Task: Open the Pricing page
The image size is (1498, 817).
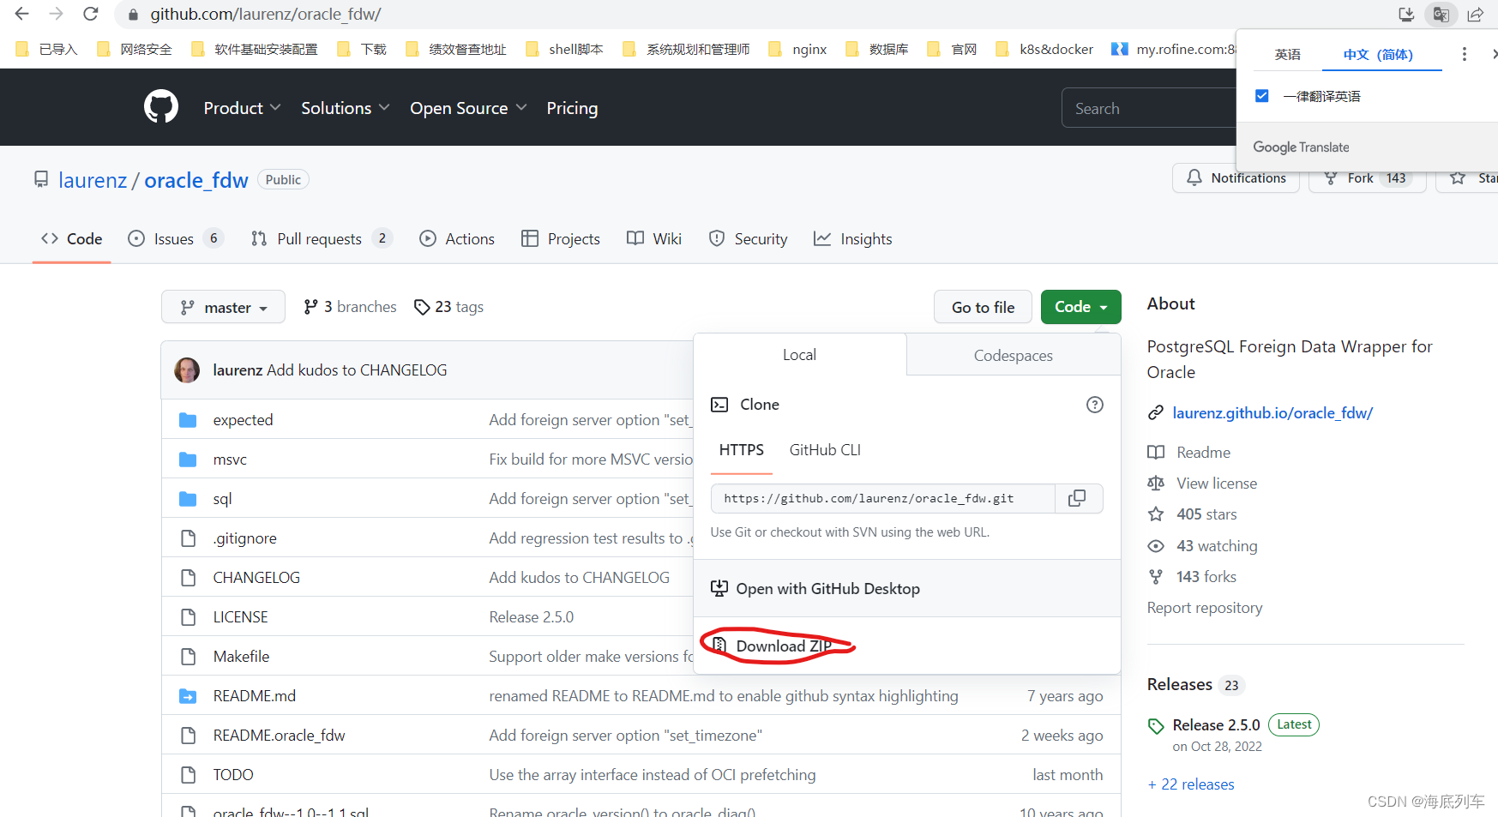Action: (572, 108)
